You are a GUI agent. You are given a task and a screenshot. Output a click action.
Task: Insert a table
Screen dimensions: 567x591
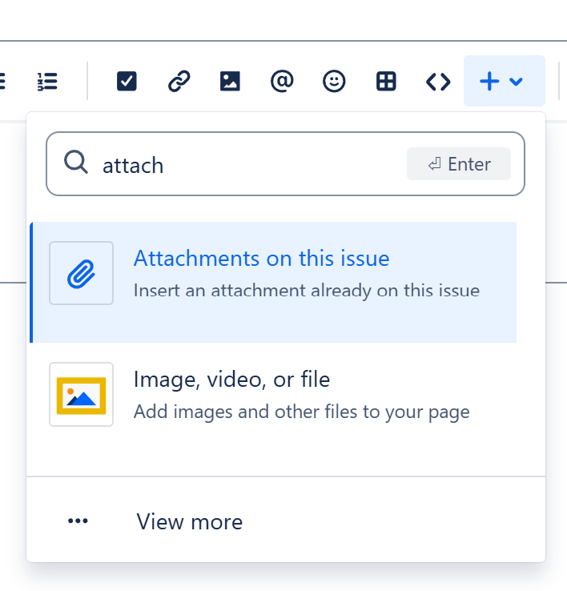click(386, 82)
